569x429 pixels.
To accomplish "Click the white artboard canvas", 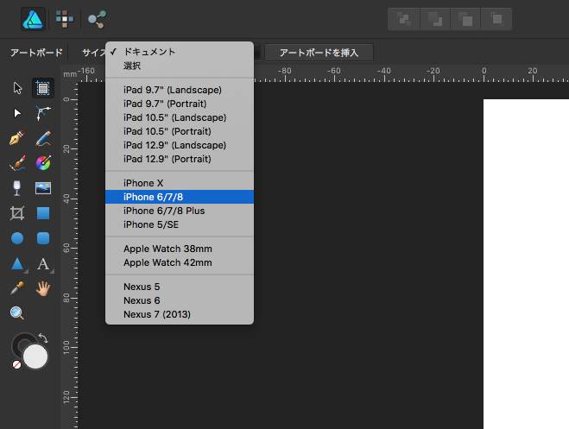I will (526, 263).
